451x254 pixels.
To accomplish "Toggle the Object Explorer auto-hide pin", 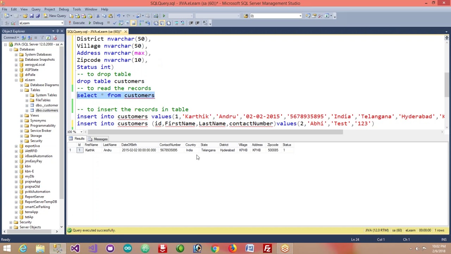I will tap(57, 31).
